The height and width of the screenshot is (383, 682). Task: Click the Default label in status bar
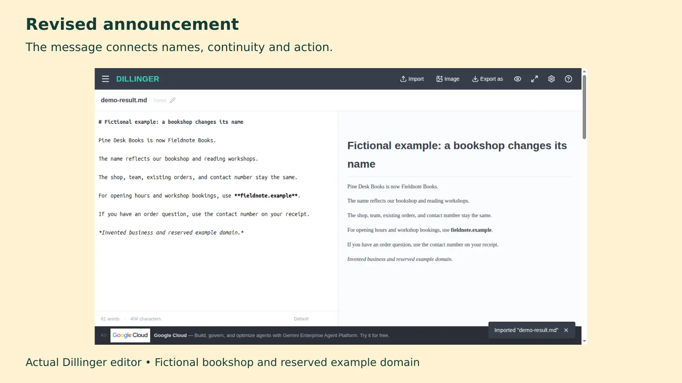(x=301, y=319)
